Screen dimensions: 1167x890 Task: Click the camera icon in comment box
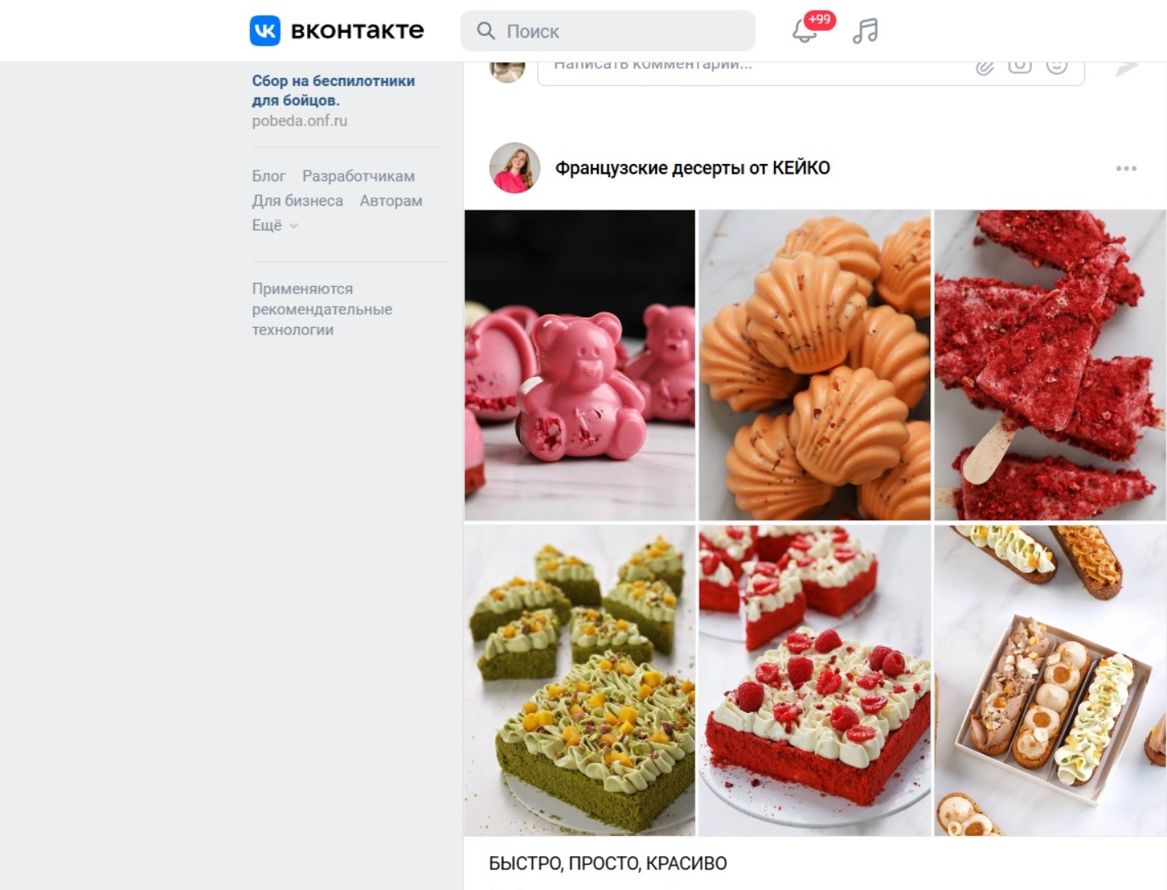1020,66
